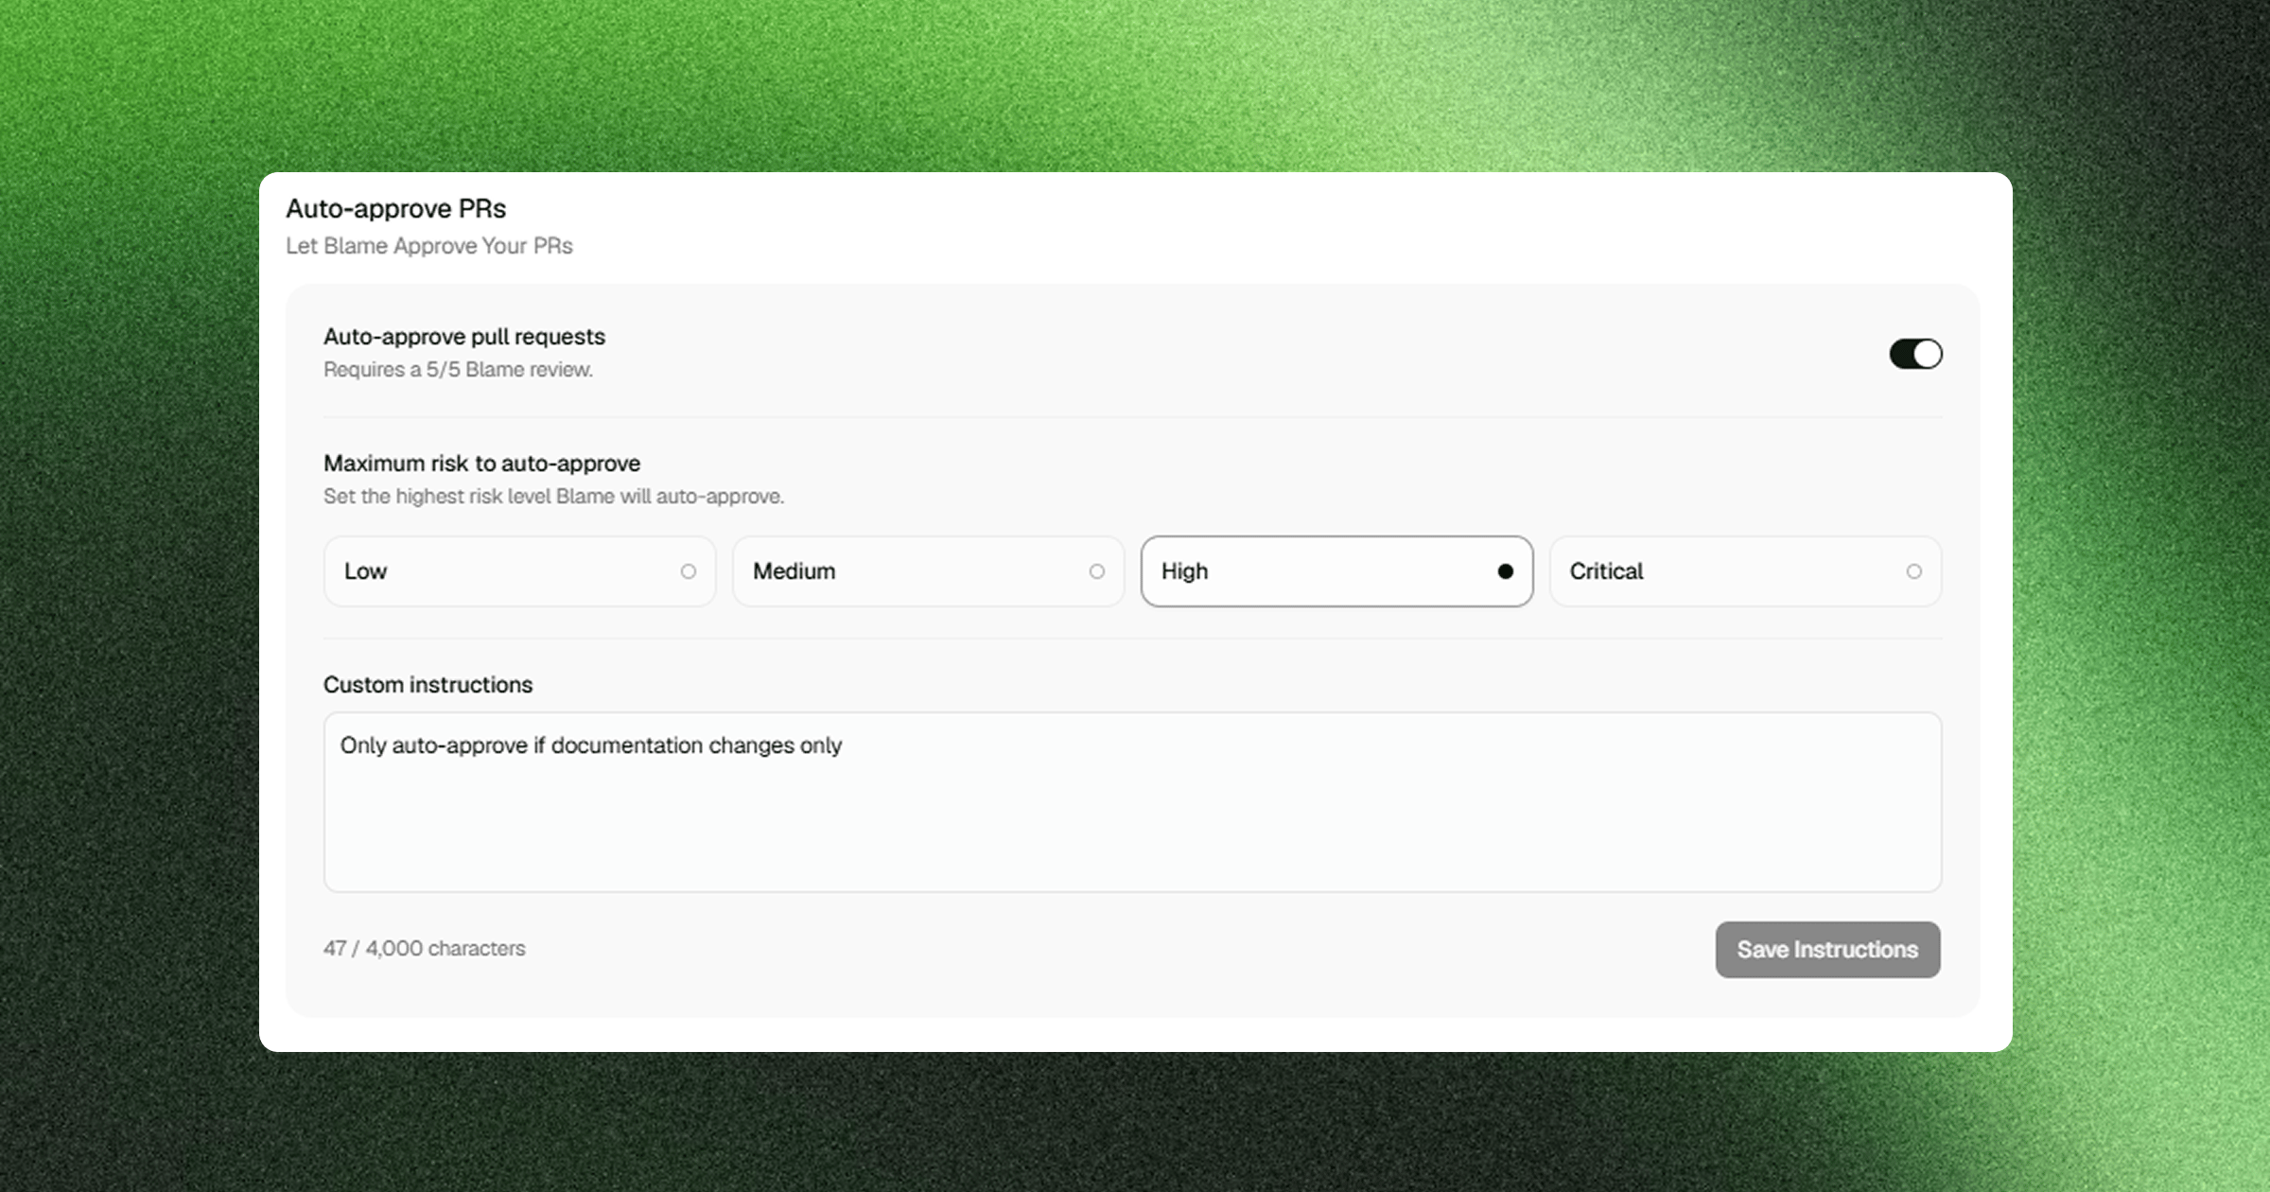
Task: Click 'Set the highest risk level' description
Action: (553, 497)
